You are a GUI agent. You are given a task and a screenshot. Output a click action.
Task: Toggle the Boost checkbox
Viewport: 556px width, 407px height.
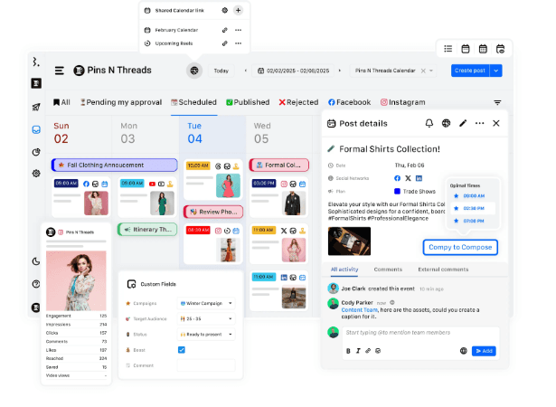pos(182,349)
